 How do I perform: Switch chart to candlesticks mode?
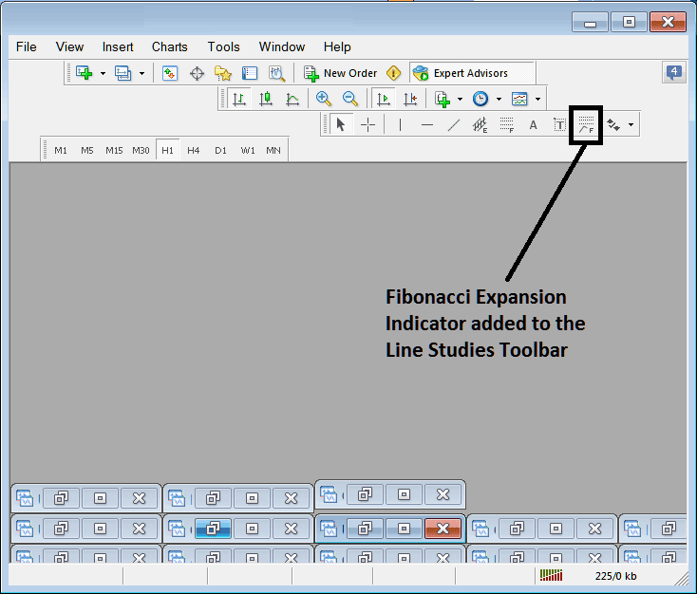(266, 99)
